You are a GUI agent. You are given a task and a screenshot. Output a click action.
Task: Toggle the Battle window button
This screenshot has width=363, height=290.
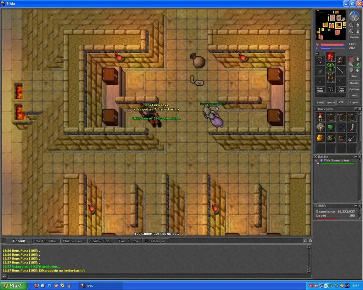[331, 102]
